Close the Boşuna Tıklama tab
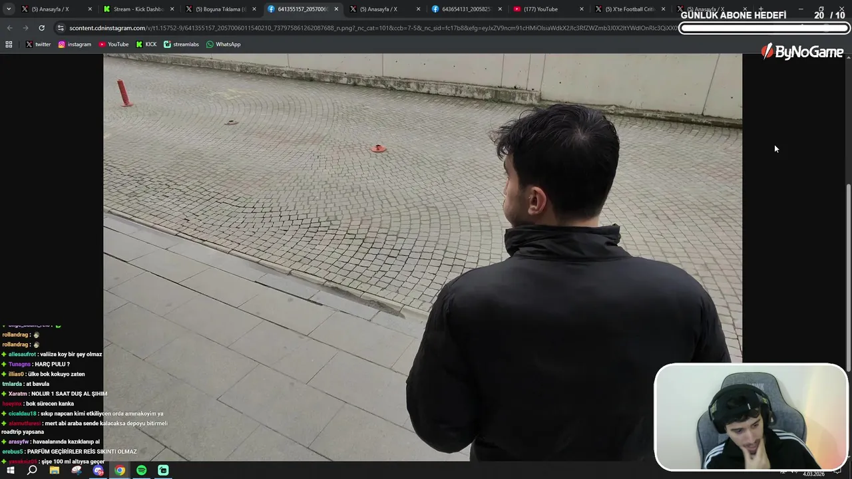 254,9
